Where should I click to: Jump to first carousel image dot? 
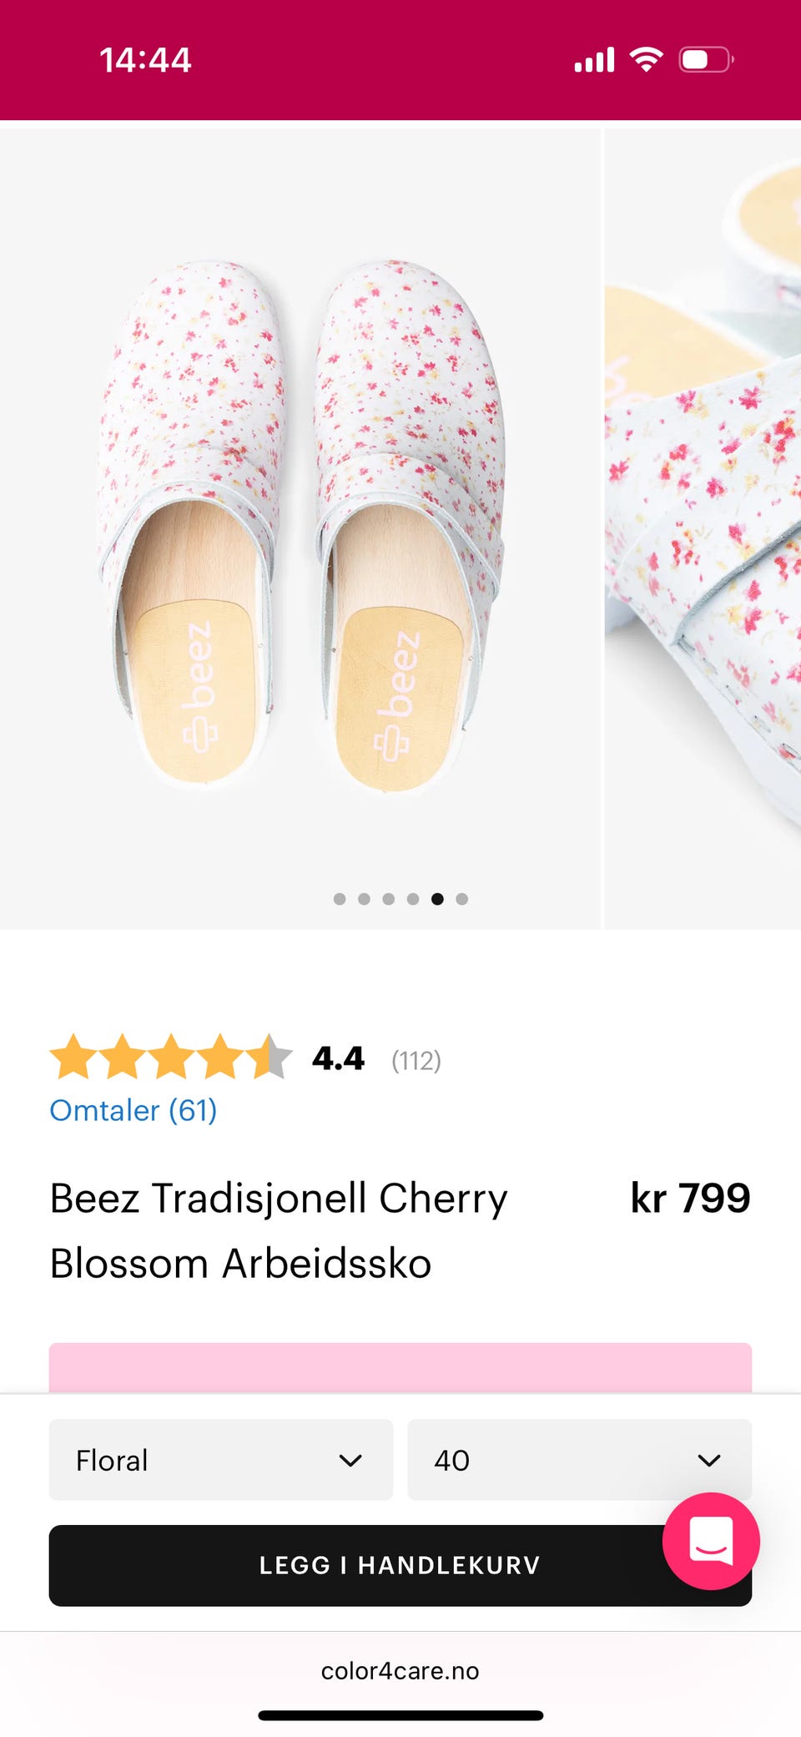[x=340, y=899]
